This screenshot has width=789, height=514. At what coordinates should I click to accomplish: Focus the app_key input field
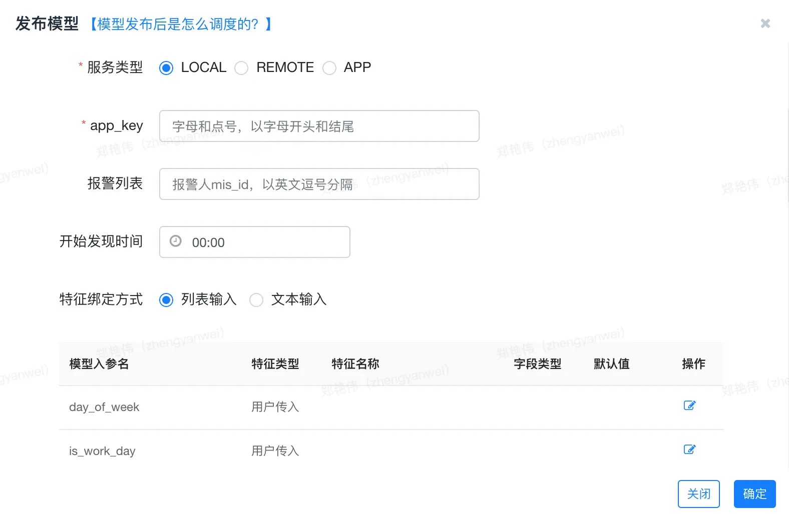coord(319,126)
